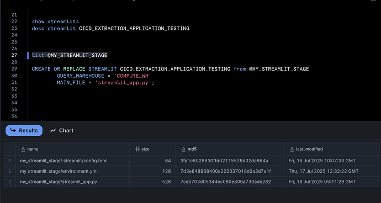
Task: Sort by the last_modified column header
Action: (332, 149)
